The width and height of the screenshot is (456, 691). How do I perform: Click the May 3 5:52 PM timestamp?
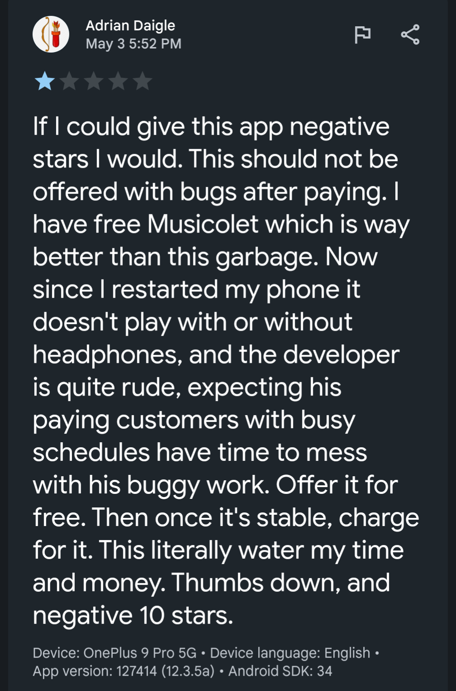[x=134, y=44]
